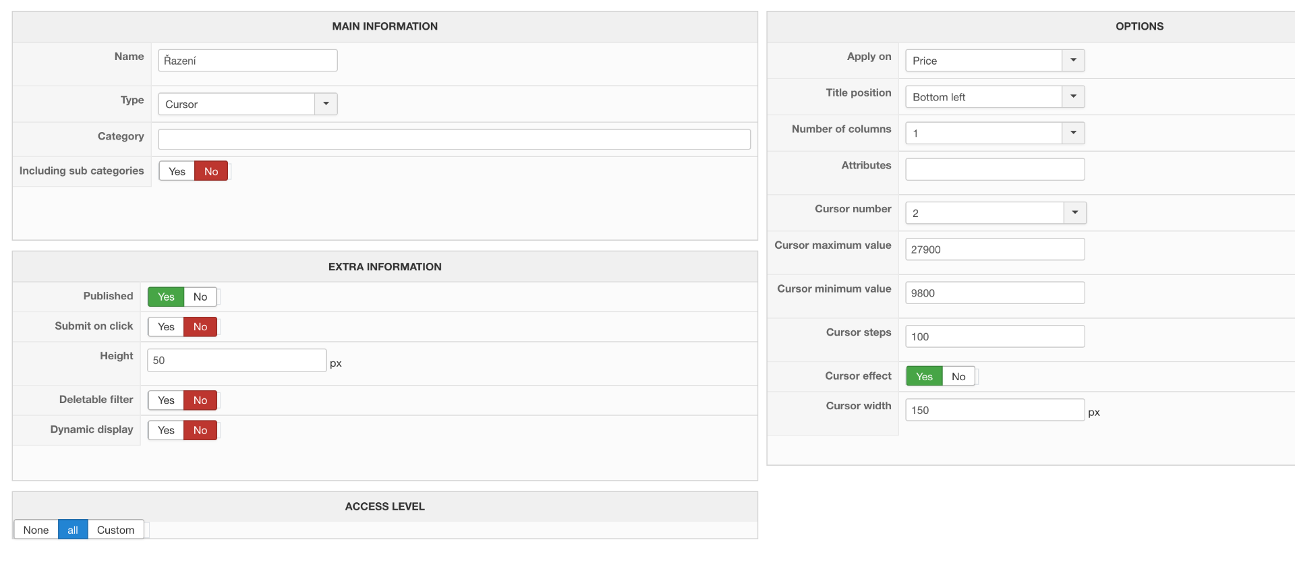Select the all access level button

tap(73, 530)
